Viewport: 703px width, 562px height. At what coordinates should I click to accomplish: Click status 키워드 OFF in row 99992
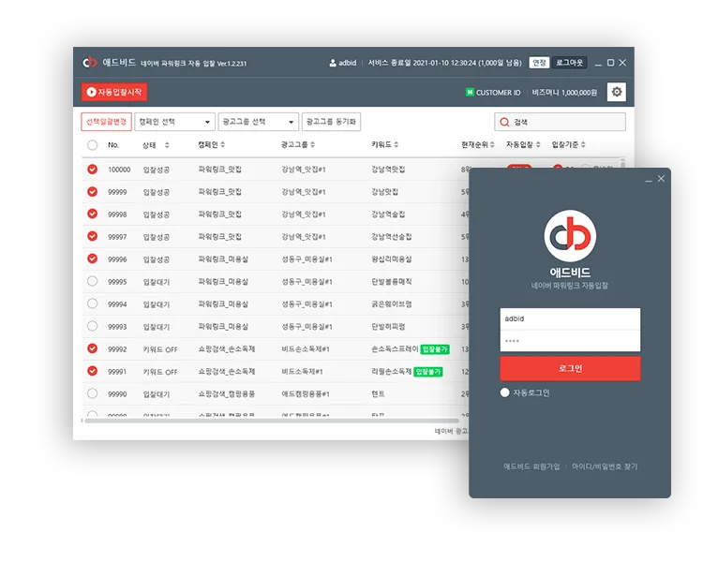point(160,349)
